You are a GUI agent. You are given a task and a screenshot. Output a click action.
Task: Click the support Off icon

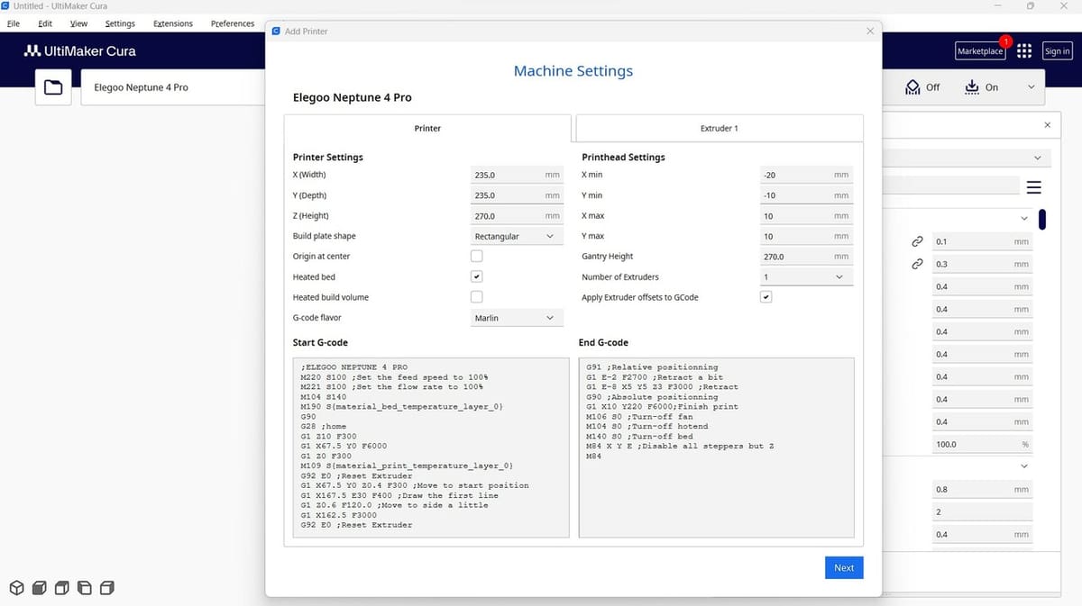[x=912, y=87]
